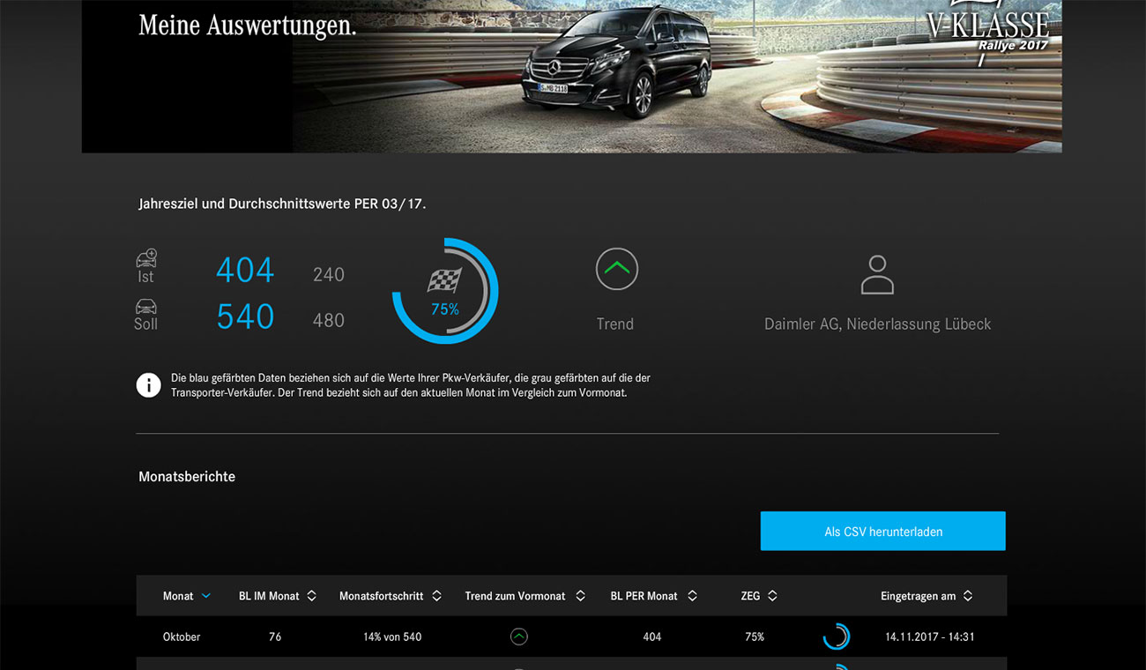Viewport: 1146px width, 670px height.
Task: Click the 75% ZEG cell in Oktober row
Action: pos(755,636)
